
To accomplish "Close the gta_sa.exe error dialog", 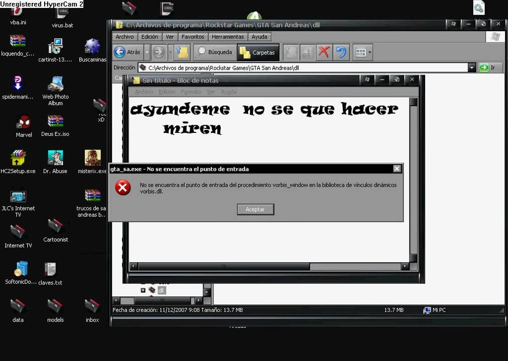I will [397, 168].
